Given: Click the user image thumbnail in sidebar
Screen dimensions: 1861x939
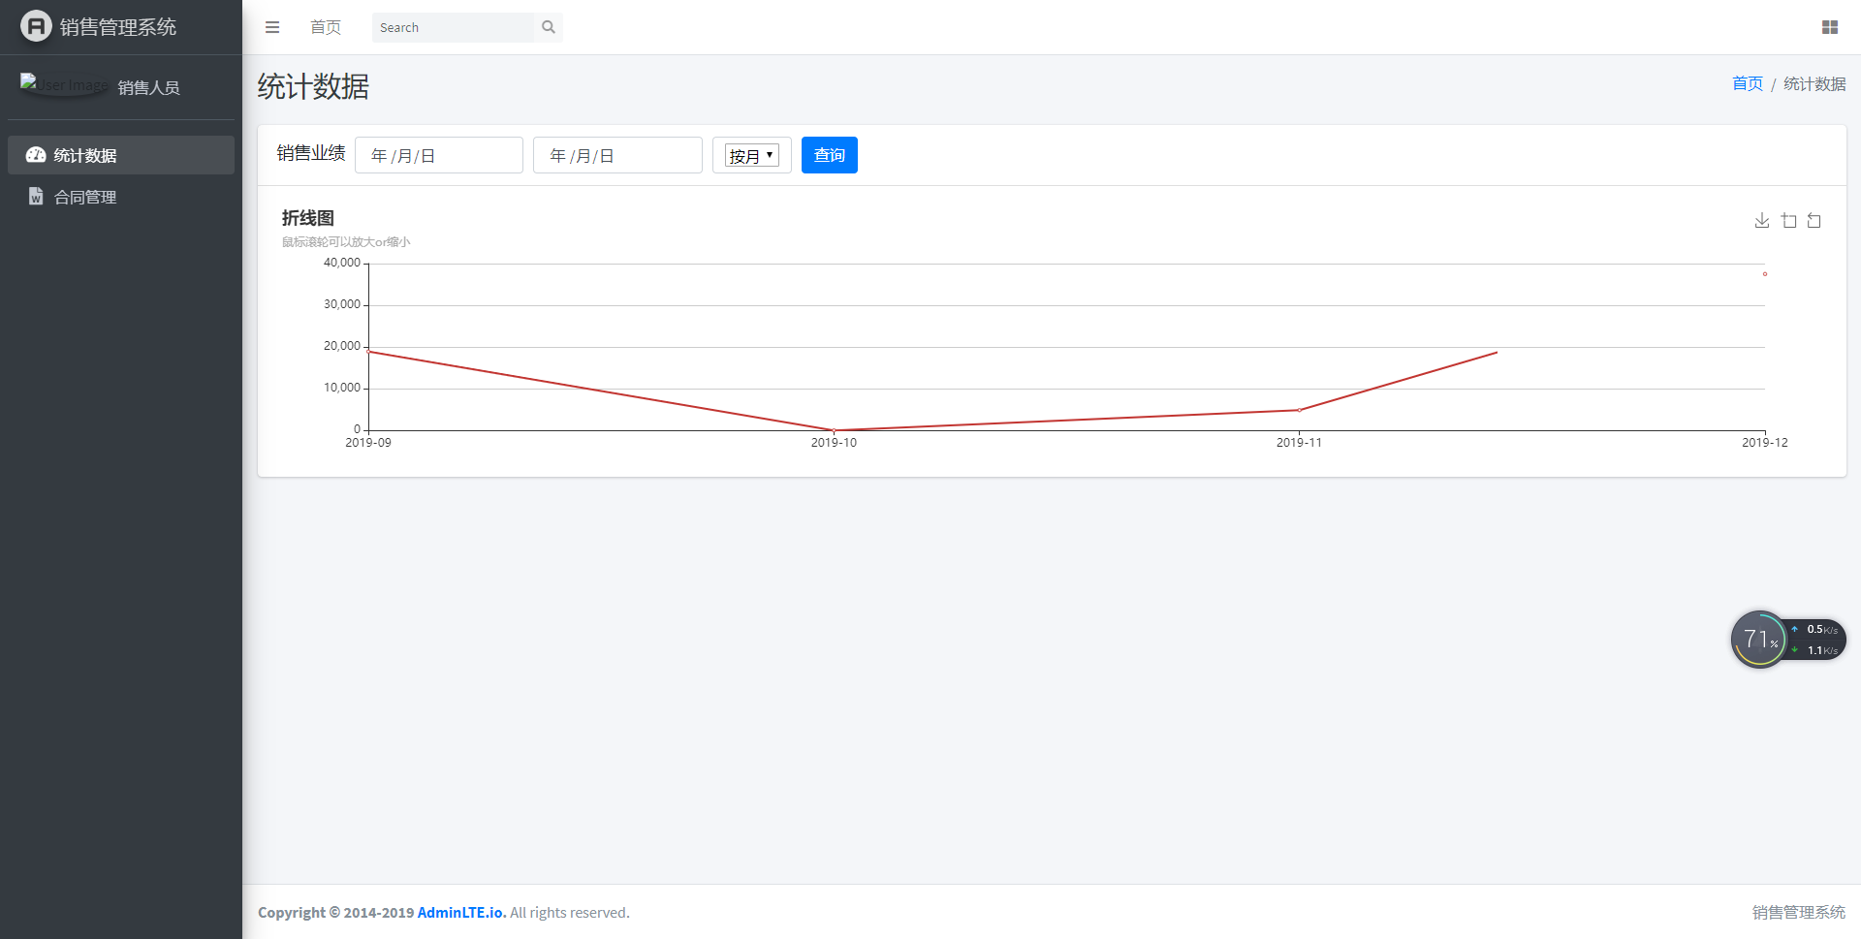Looking at the screenshot, I should [x=64, y=85].
